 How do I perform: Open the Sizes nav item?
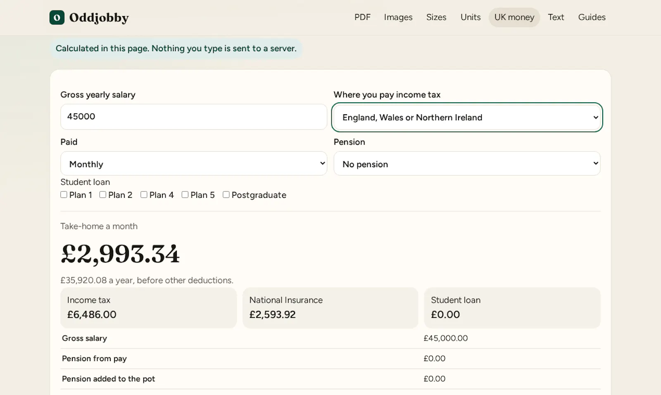[x=436, y=17]
